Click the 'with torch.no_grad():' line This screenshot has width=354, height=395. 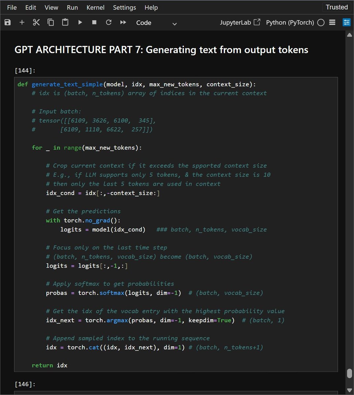[x=83, y=221]
